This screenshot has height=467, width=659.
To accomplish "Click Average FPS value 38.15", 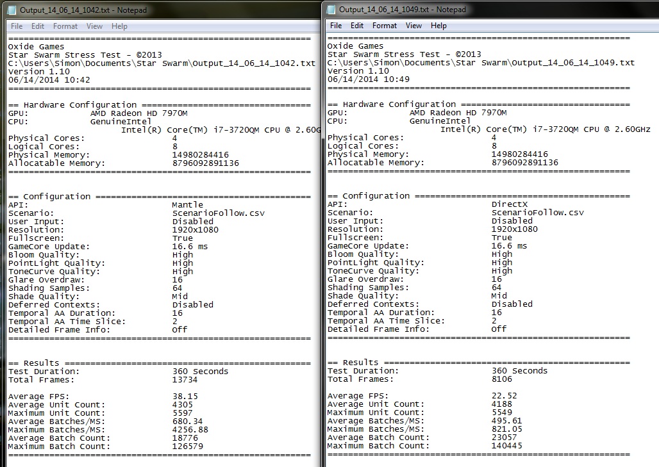I will click(185, 397).
